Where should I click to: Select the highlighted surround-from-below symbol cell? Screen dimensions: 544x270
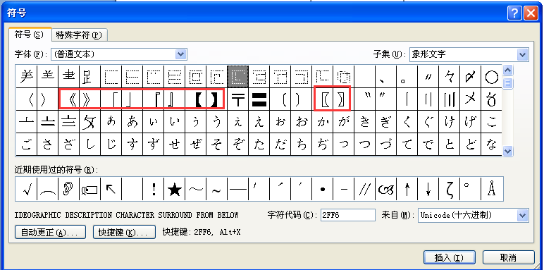237,76
